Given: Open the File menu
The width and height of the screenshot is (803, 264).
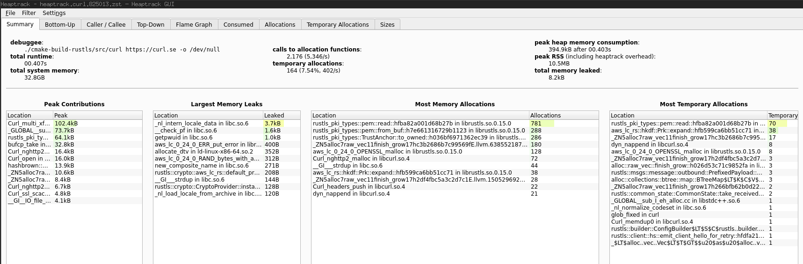Looking at the screenshot, I should (10, 13).
